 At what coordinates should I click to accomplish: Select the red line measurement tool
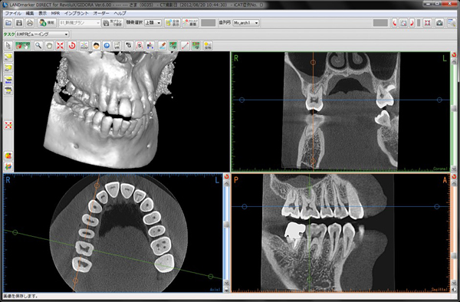[x=185, y=46]
